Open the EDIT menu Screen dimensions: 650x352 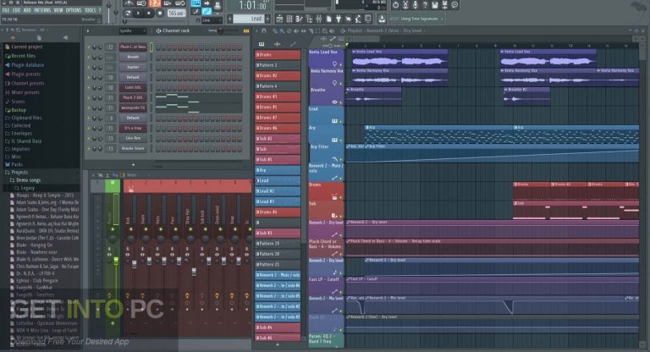17,10
